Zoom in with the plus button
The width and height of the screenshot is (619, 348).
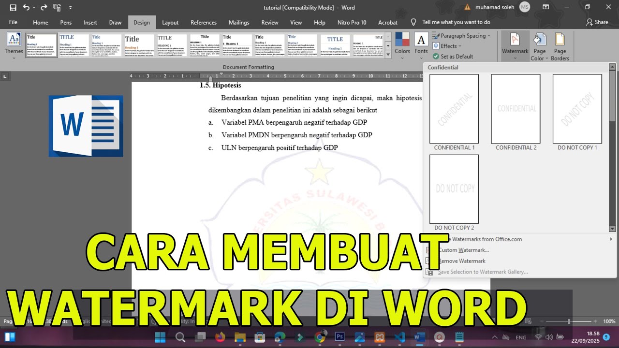tap(595, 321)
